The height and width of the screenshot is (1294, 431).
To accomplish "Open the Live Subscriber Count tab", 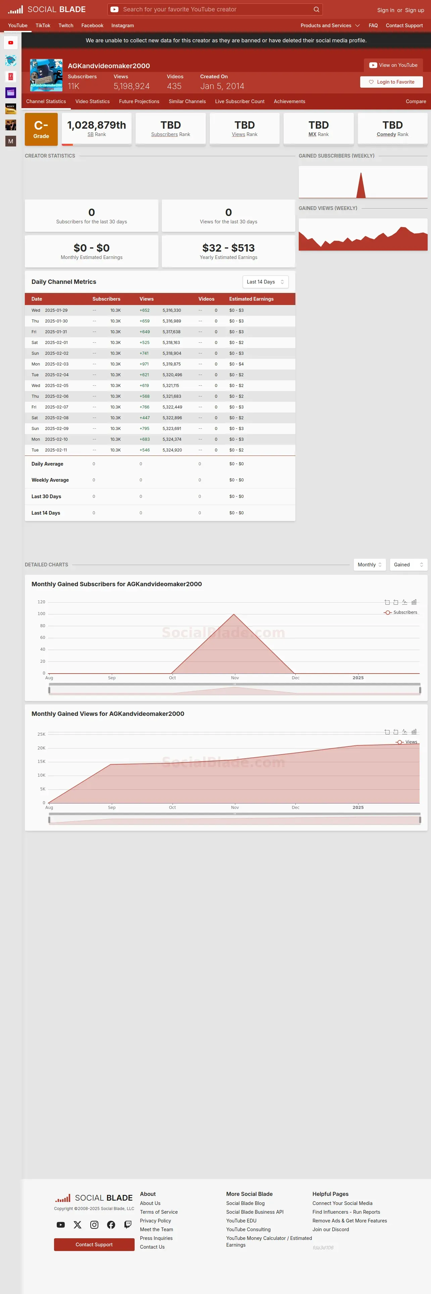I will click(x=240, y=101).
